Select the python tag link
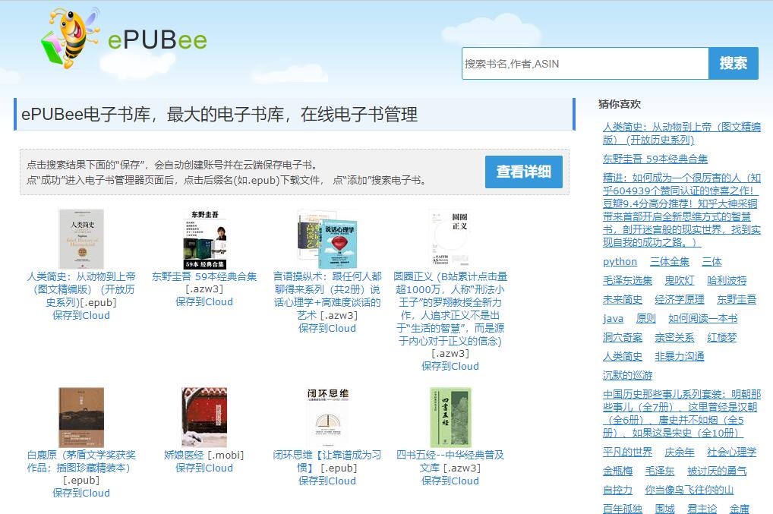This screenshot has height=514, width=773. pyautogui.click(x=620, y=261)
